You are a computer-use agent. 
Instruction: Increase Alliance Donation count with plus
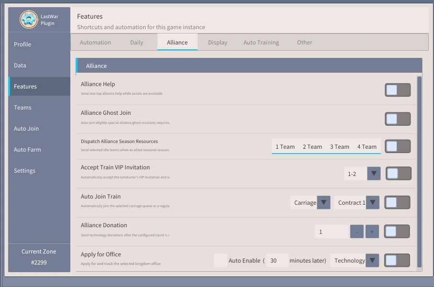click(372, 232)
